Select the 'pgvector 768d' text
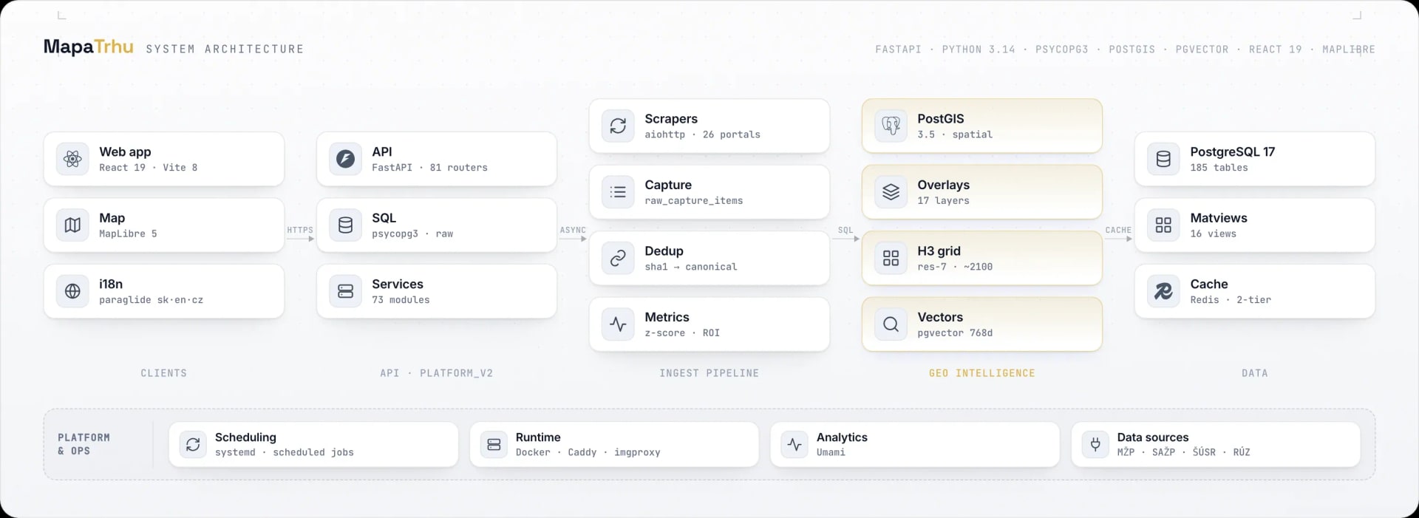Screen dimensions: 1419x518 pos(955,333)
